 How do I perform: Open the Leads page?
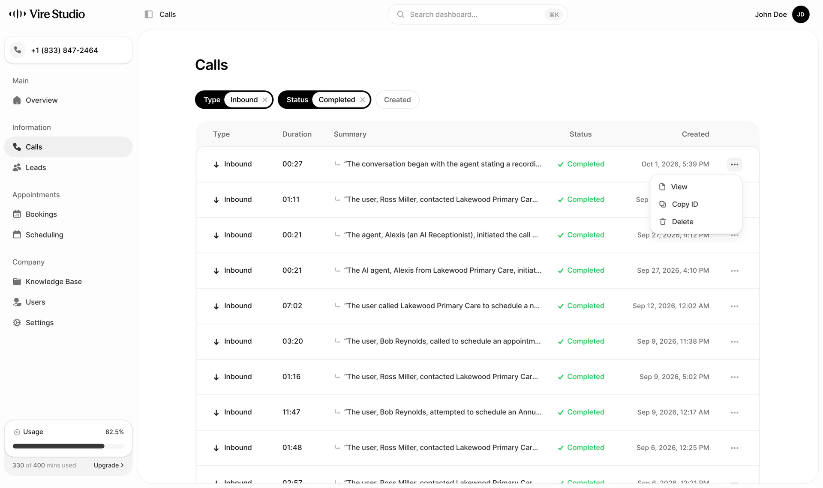(68, 167)
